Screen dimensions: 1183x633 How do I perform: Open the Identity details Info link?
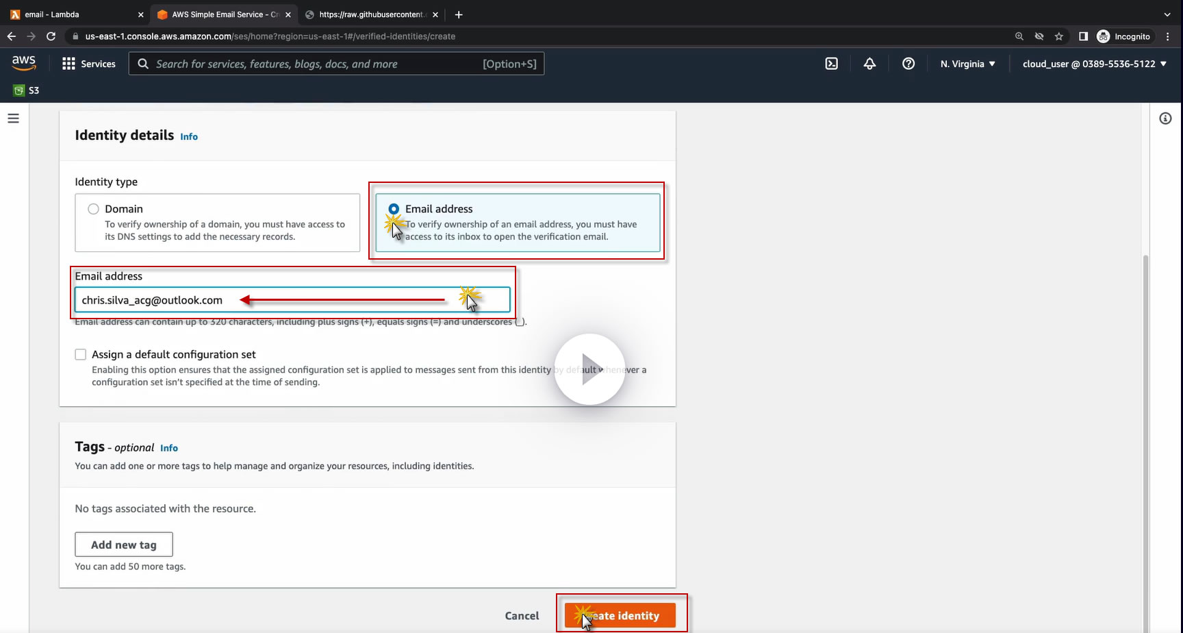click(189, 136)
